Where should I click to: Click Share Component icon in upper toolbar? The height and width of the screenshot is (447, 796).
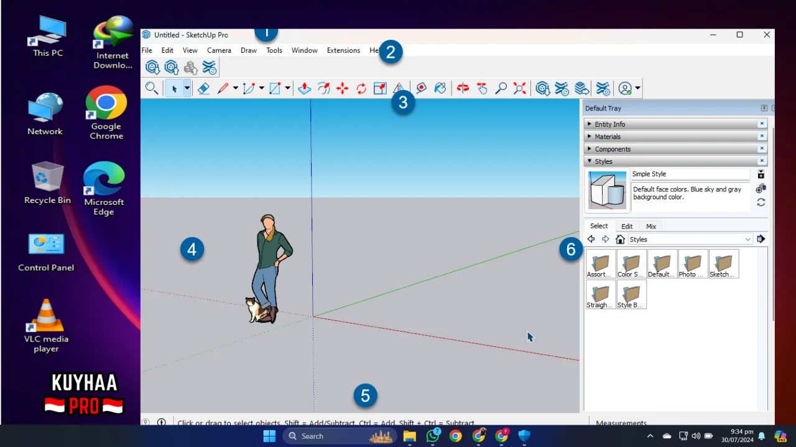click(190, 67)
